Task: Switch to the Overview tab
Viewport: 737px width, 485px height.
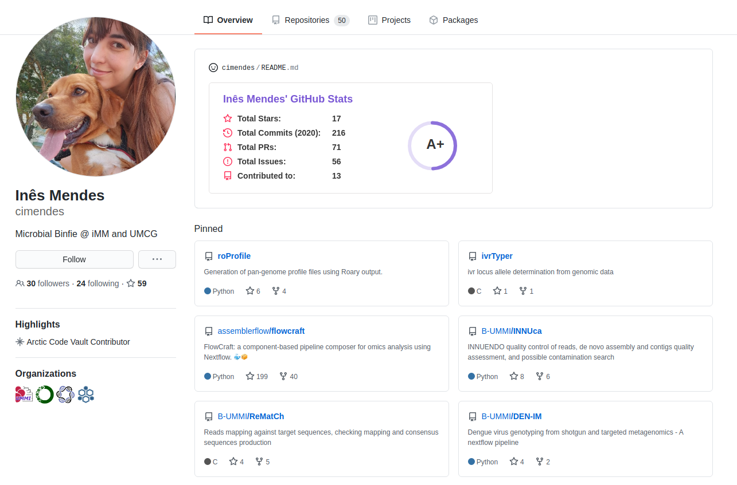Action: (x=228, y=20)
